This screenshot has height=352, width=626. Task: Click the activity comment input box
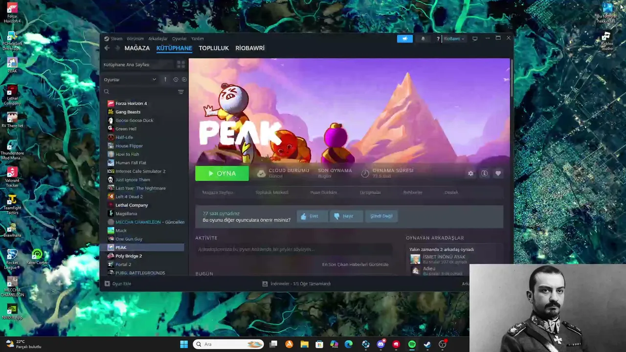coord(293,249)
